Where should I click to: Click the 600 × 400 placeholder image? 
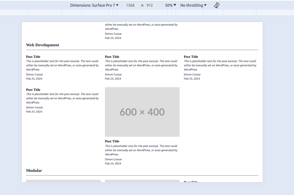tap(142, 112)
